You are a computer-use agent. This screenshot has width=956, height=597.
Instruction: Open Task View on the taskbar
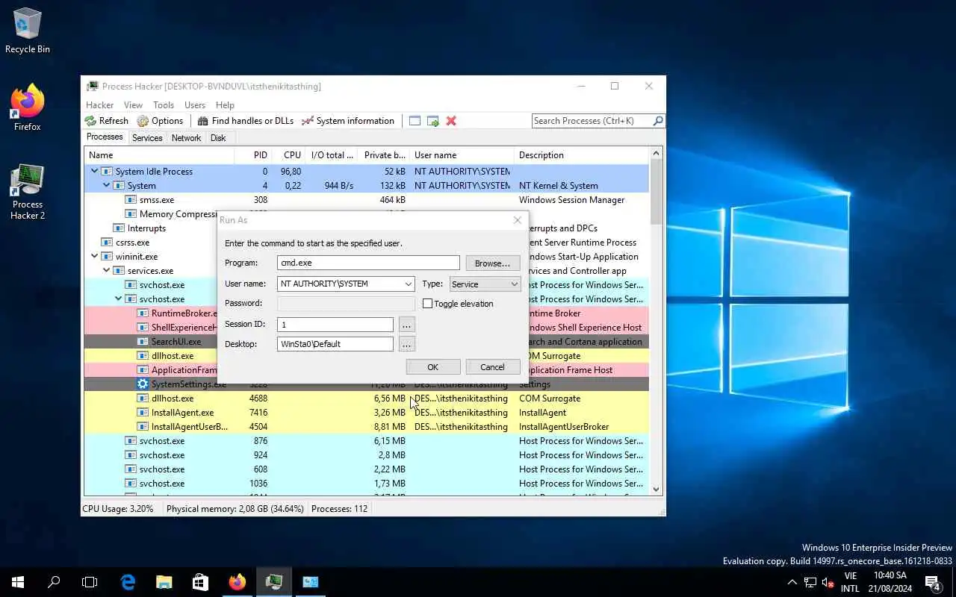click(x=90, y=582)
